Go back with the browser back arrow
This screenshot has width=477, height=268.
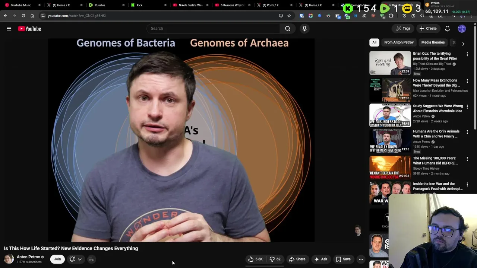pos(5,16)
